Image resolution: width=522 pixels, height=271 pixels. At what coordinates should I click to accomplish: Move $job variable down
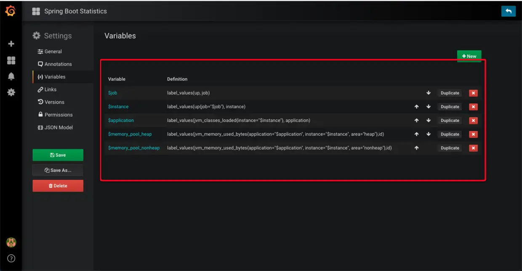click(429, 93)
